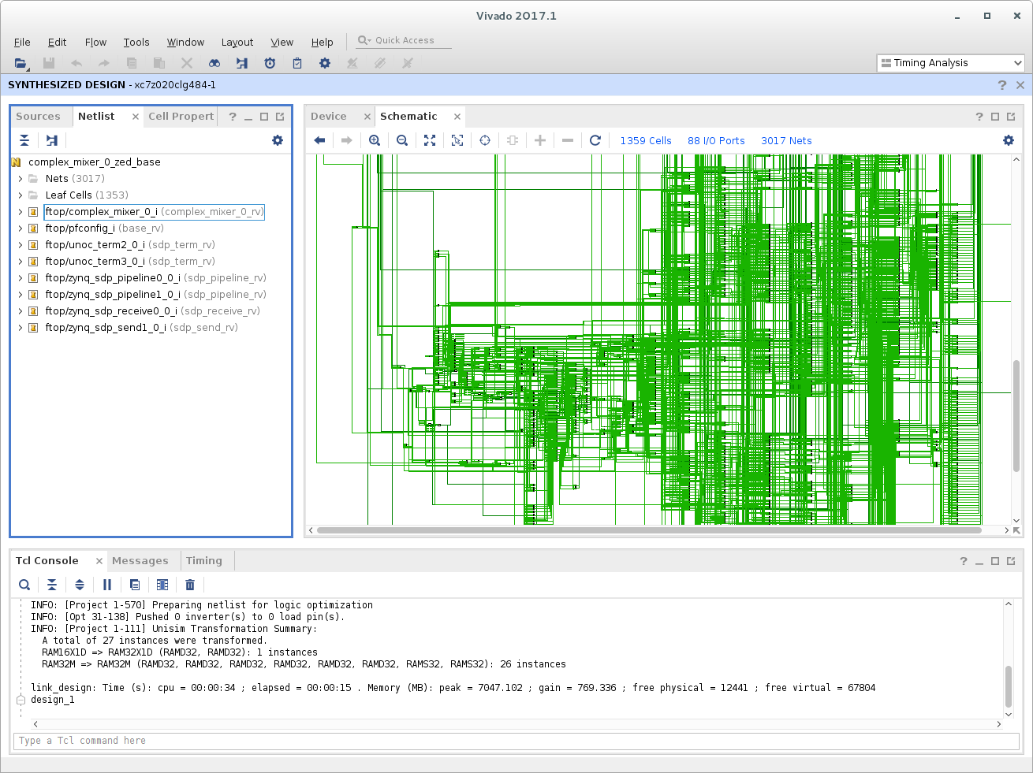Fit schematic to window
The image size is (1033, 773).
pos(430,140)
